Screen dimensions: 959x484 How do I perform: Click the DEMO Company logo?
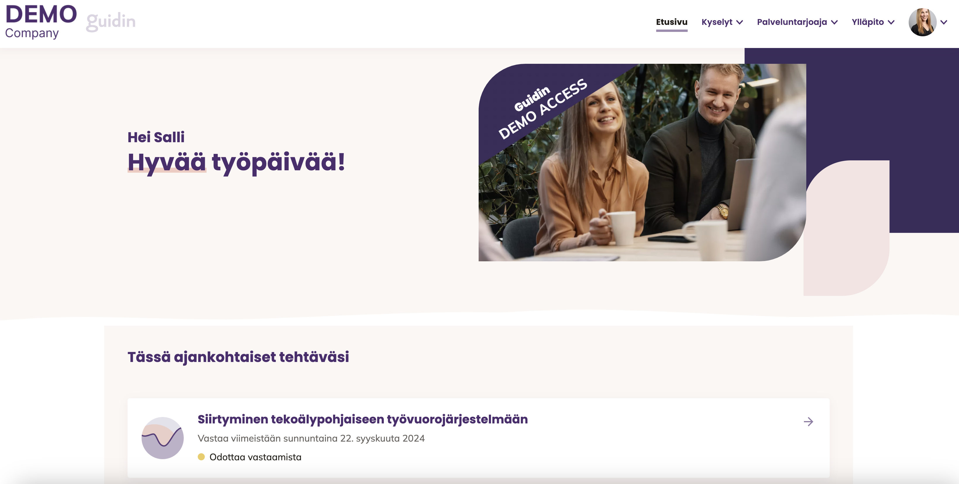click(41, 22)
